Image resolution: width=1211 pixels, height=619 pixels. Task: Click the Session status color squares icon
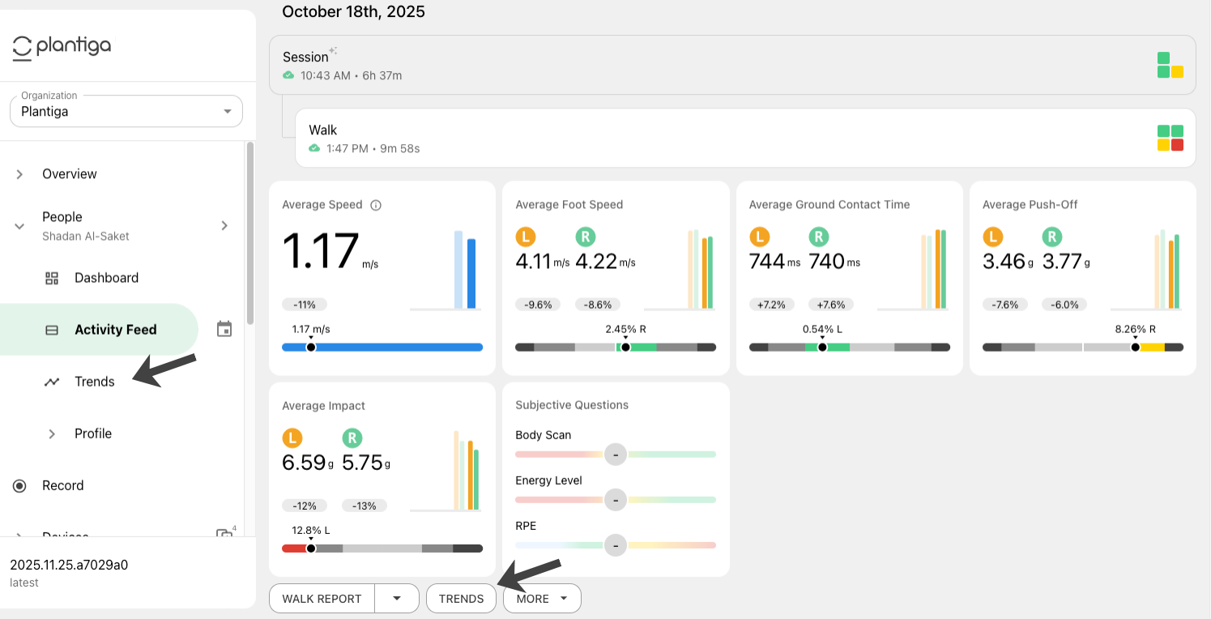(1170, 65)
